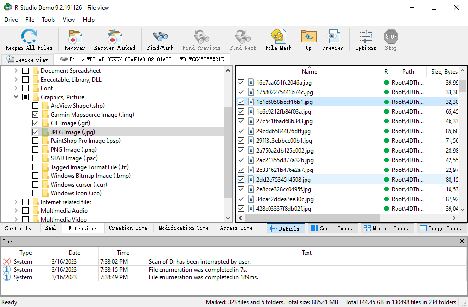Viewport: 468px width, 307px height.
Task: Switch to Medium Icons view
Action: [x=387, y=229]
